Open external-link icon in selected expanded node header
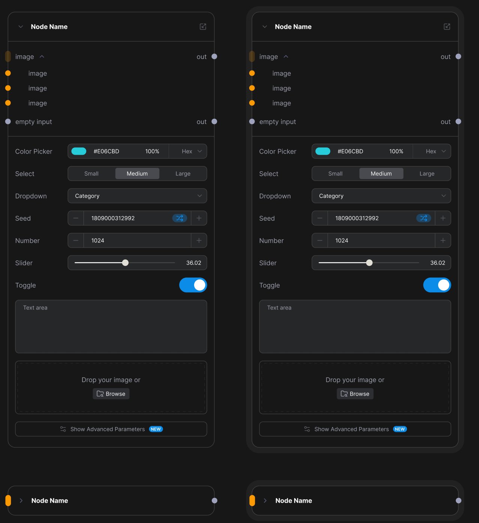The height and width of the screenshot is (523, 479). (447, 27)
